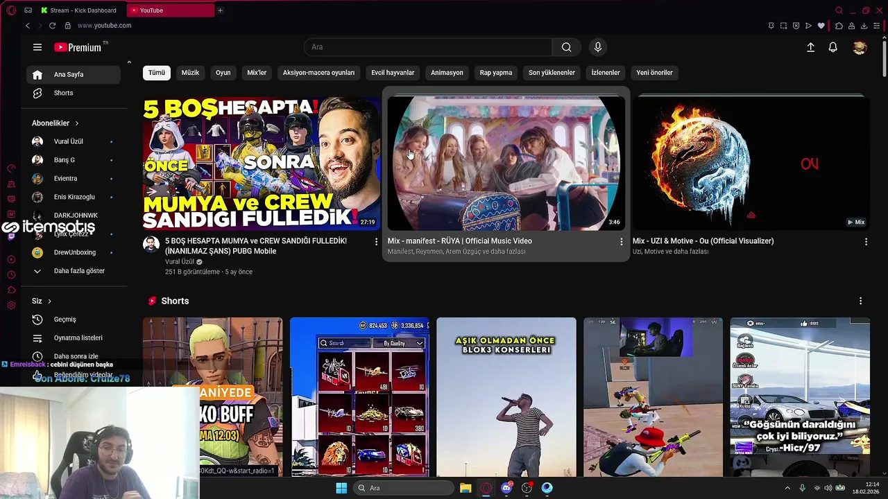The image size is (888, 499).
Task: Open the upload/create icon
Action: (810, 47)
